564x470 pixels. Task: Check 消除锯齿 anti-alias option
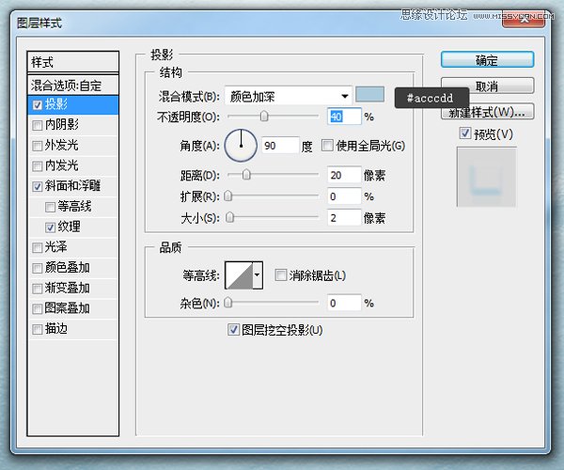pos(280,275)
